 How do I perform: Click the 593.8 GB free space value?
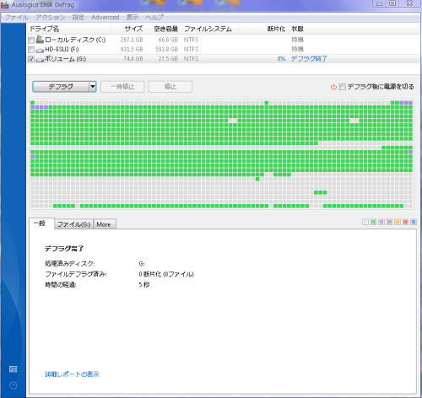[166, 50]
